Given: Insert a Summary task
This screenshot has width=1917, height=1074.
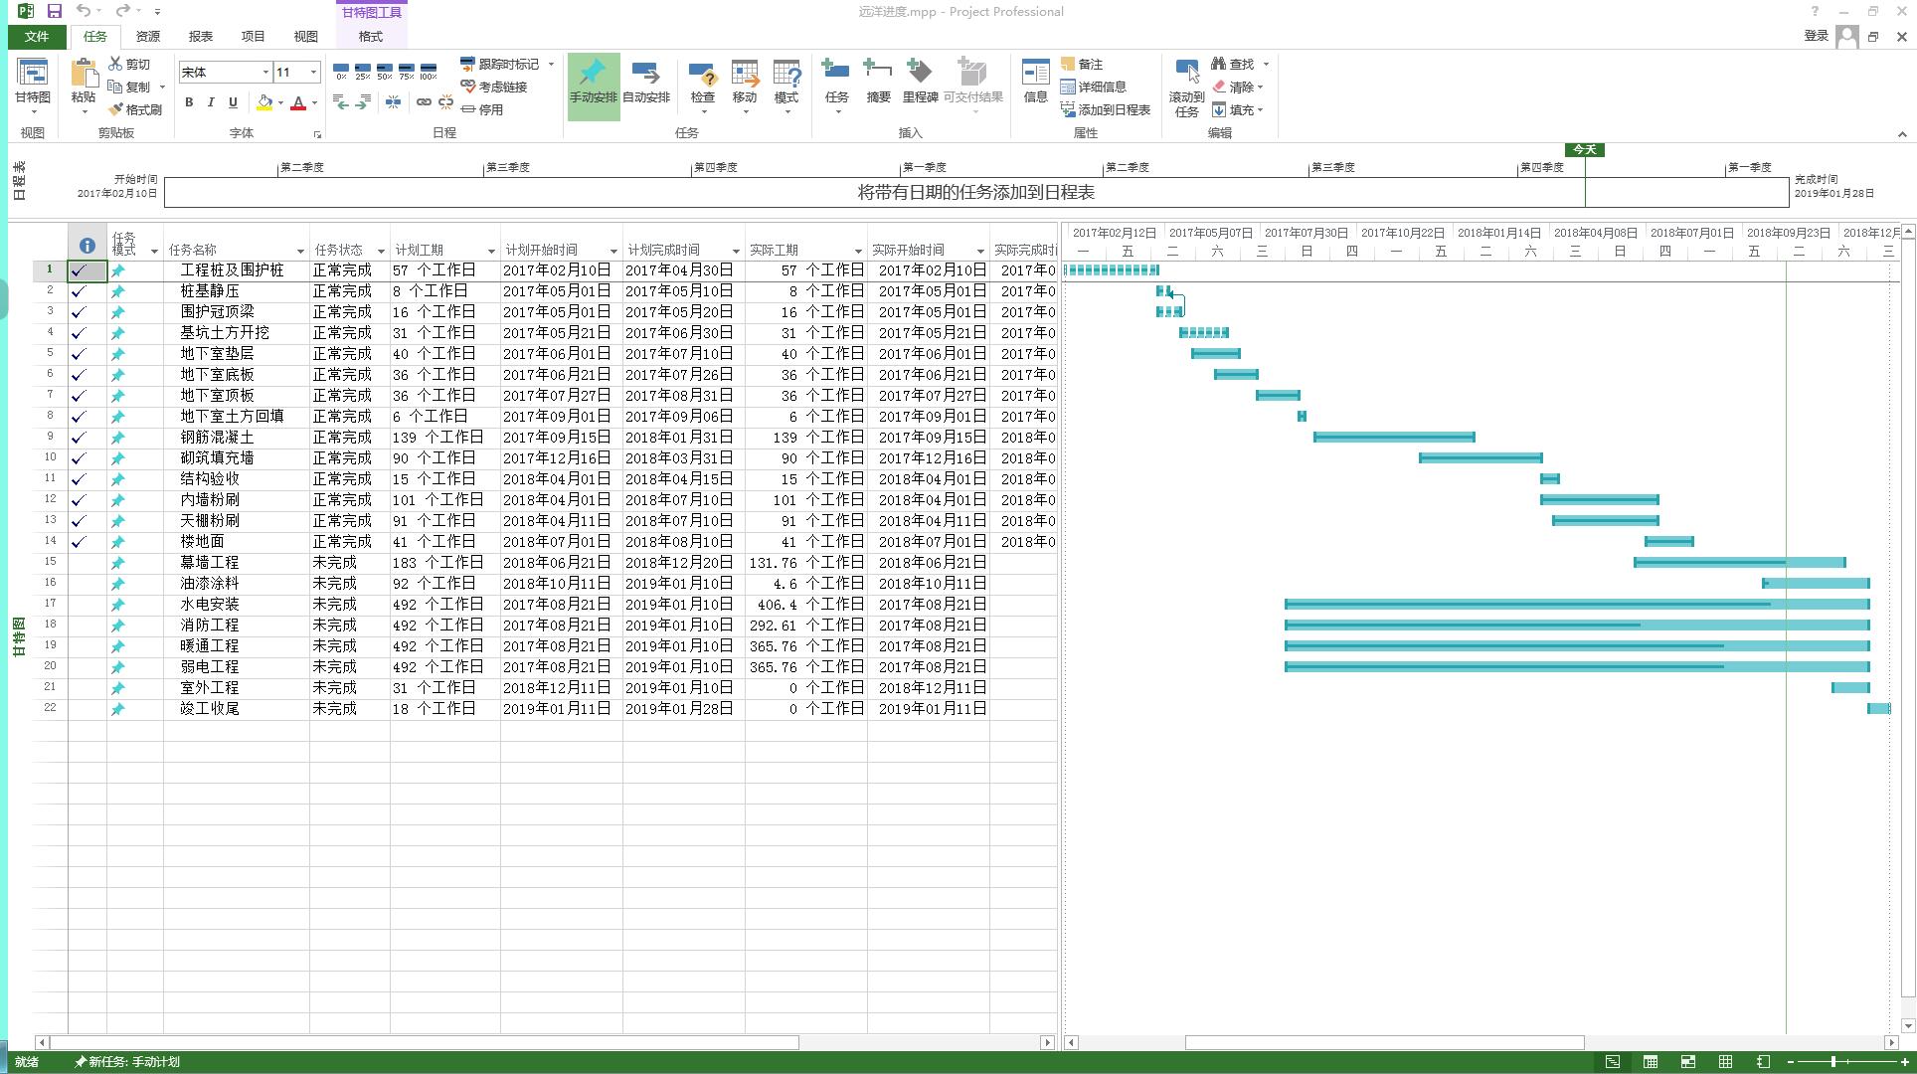Looking at the screenshot, I should click(878, 80).
